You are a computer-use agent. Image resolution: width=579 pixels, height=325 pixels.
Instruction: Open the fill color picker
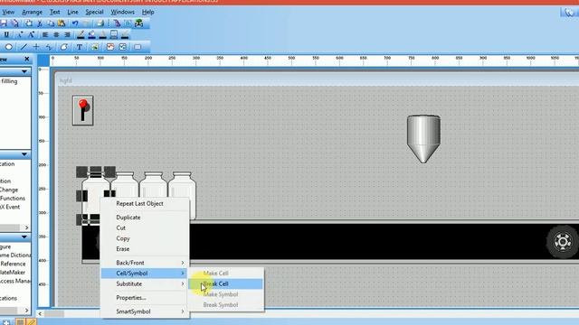click(x=91, y=34)
